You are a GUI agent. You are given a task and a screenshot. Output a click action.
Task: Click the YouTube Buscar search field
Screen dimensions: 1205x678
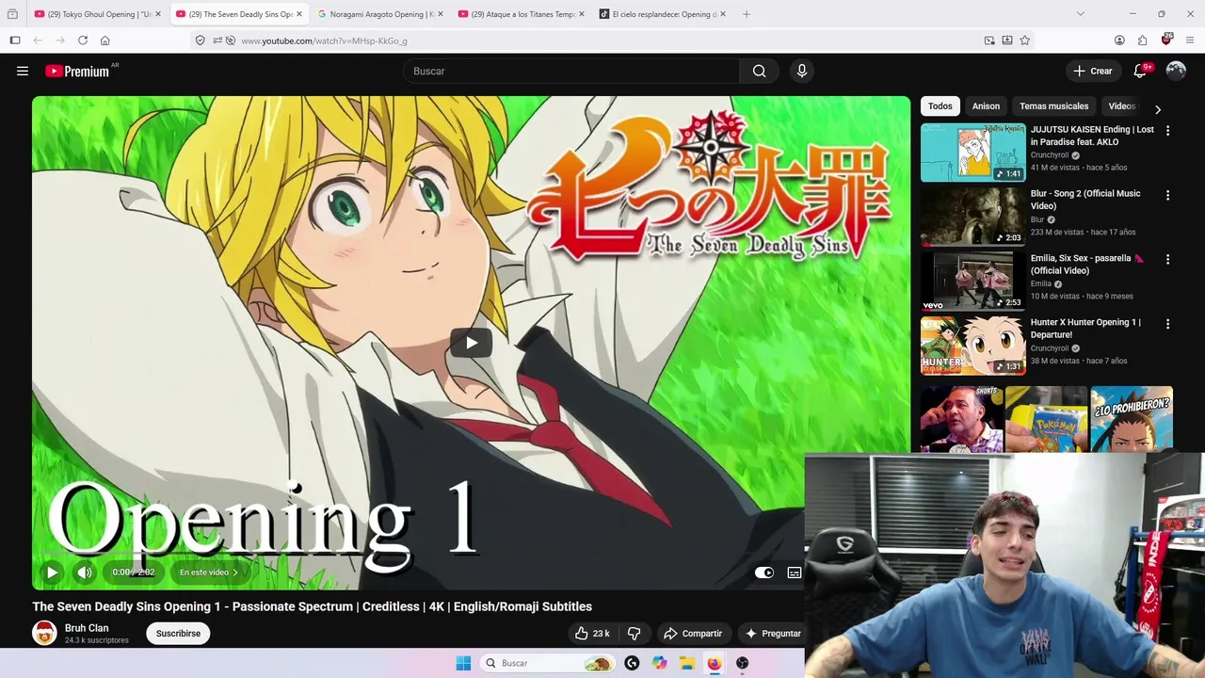coord(571,71)
